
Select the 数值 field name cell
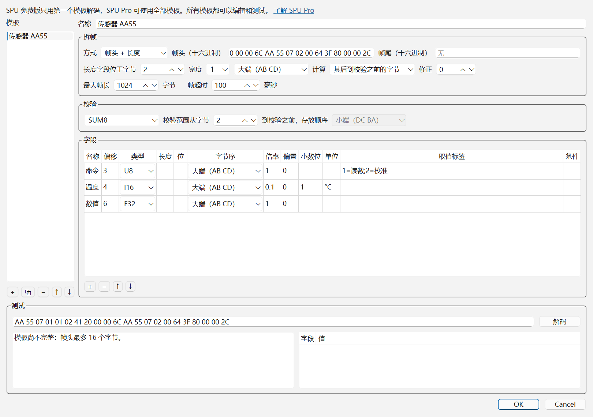click(x=93, y=204)
